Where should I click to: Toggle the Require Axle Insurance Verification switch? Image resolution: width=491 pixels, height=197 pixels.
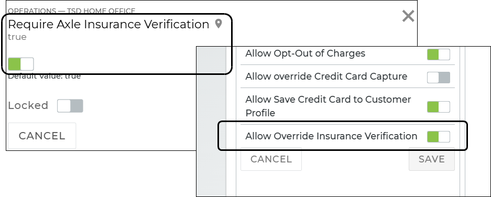click(20, 64)
